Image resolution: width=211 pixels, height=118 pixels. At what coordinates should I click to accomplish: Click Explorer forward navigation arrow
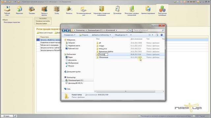(x=67, y=30)
